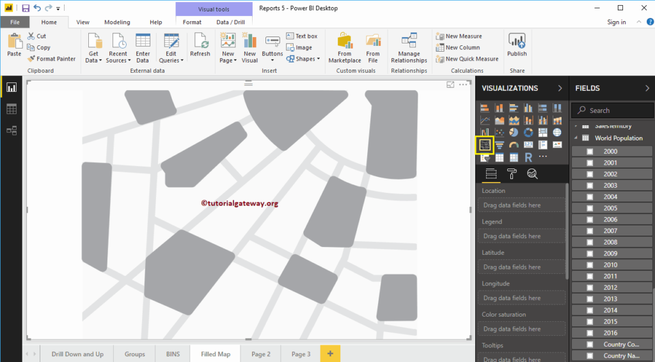Select the Donut chart visualization
655x362 pixels.
528,133
